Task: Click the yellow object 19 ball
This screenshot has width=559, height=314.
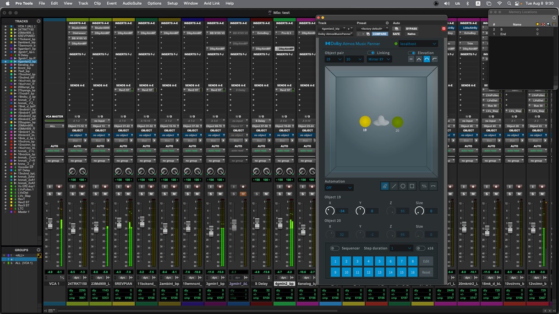Action: click(x=365, y=121)
